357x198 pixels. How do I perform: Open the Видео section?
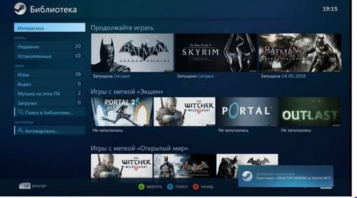point(49,84)
